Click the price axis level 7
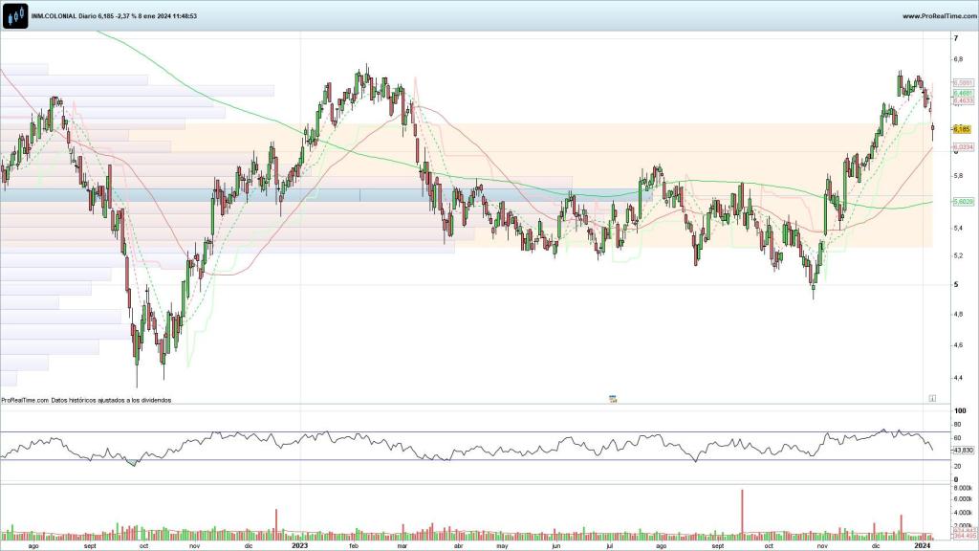The height and width of the screenshot is (551, 979). [956, 38]
